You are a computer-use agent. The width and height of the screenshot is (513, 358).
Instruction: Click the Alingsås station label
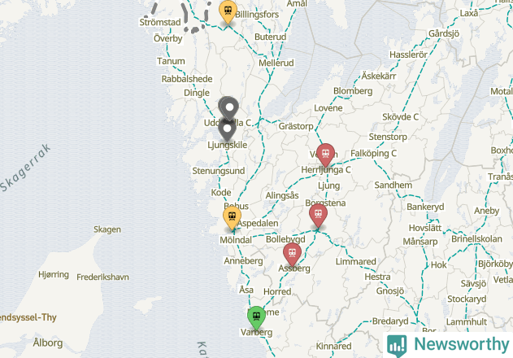[x=282, y=195]
